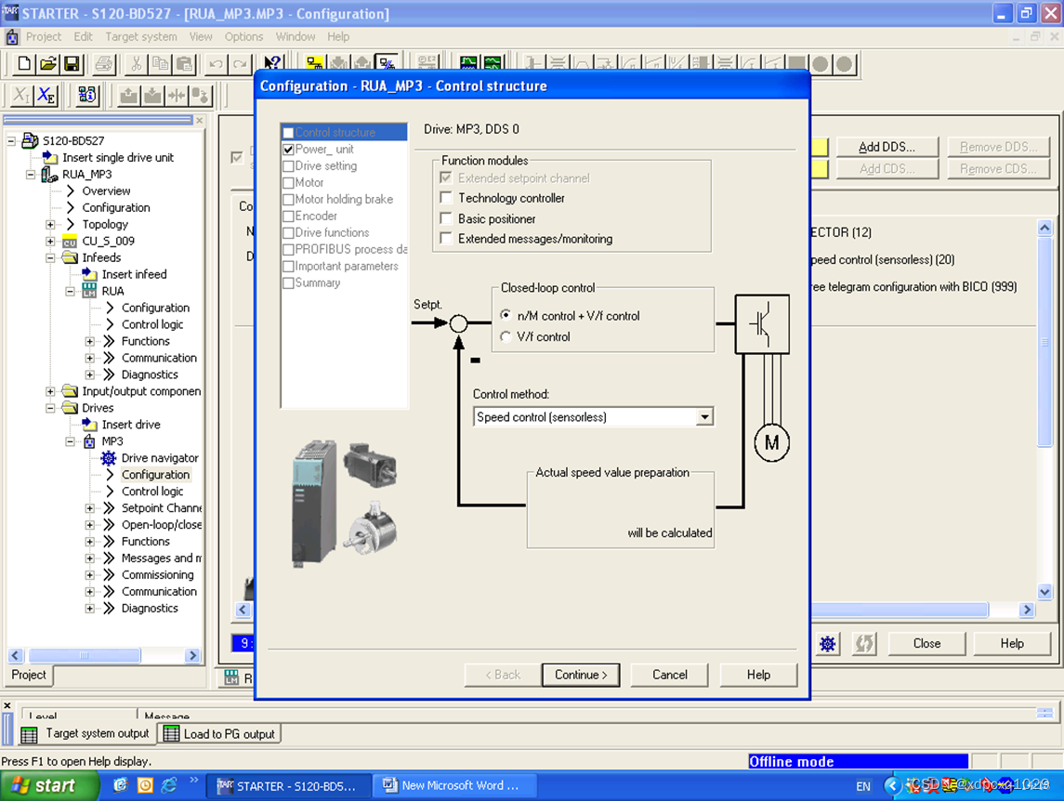Expand the Topology tree node
Screen dimensions: 1064x801
pos(50,224)
